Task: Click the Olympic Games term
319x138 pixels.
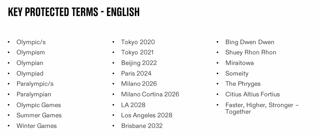Action: (x=39, y=105)
